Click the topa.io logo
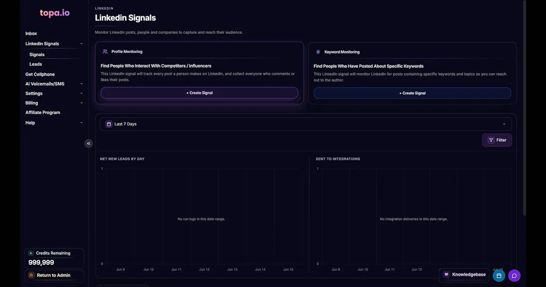The width and height of the screenshot is (546, 287). (x=55, y=13)
